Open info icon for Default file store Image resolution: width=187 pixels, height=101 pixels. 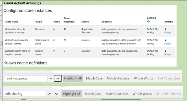[x=166, y=29]
